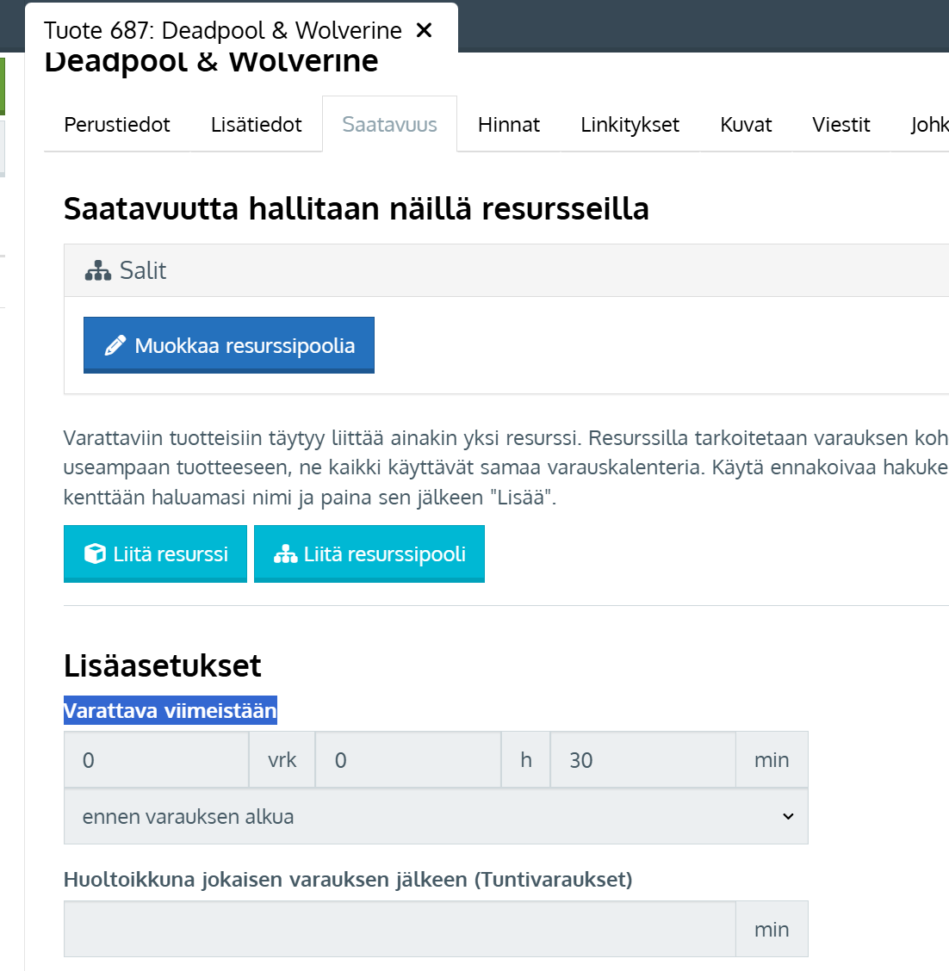
Task: Click the Huoltoikkuna minutes input field
Action: [400, 930]
